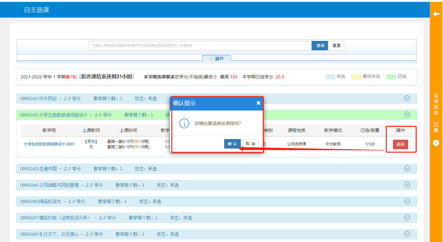Image resolution: width=443 pixels, height=242 pixels.
Task: Collapse the 大学生自助旅游线路设计 course row
Action: pyautogui.click(x=407, y=115)
